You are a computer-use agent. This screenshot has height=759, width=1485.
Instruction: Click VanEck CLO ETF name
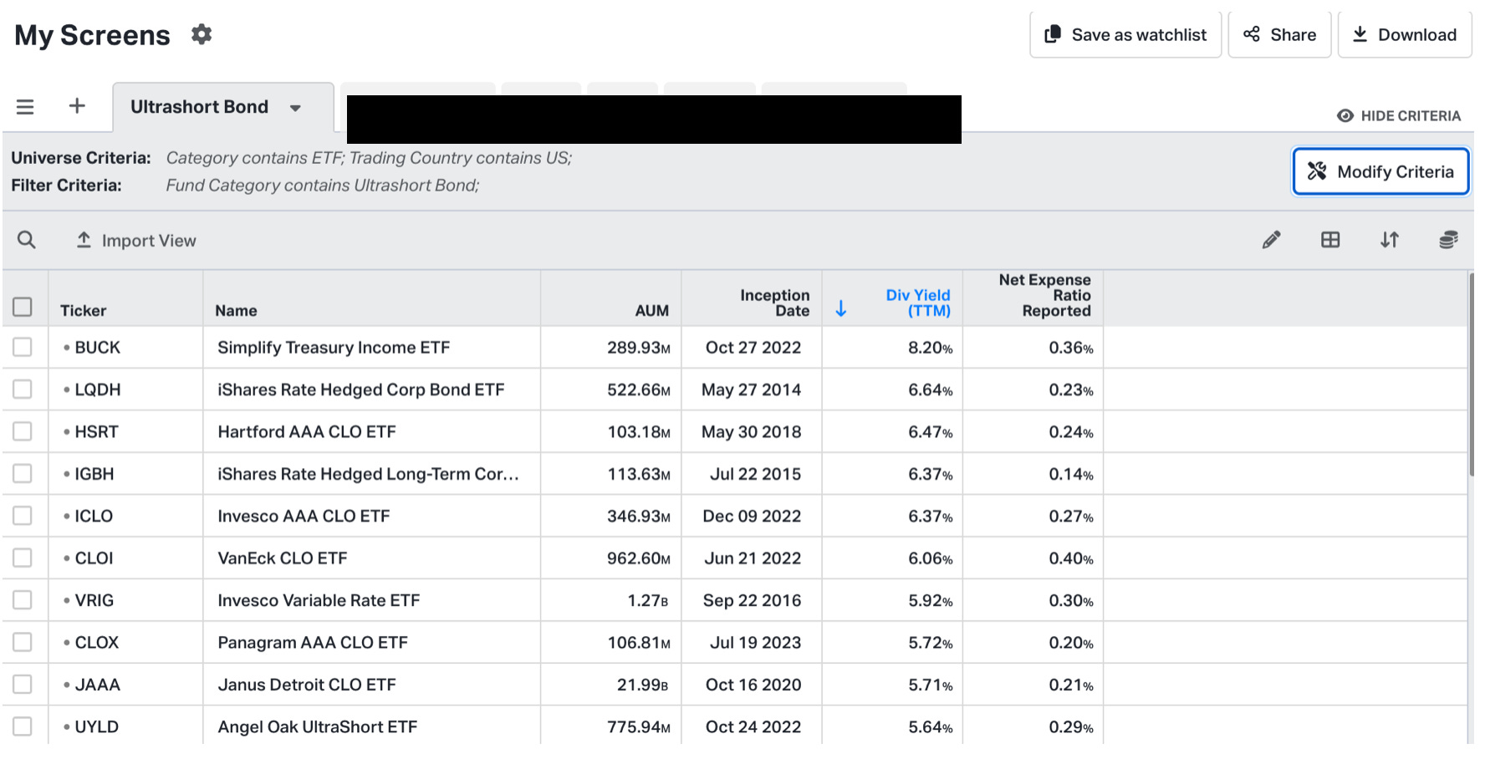pos(283,558)
